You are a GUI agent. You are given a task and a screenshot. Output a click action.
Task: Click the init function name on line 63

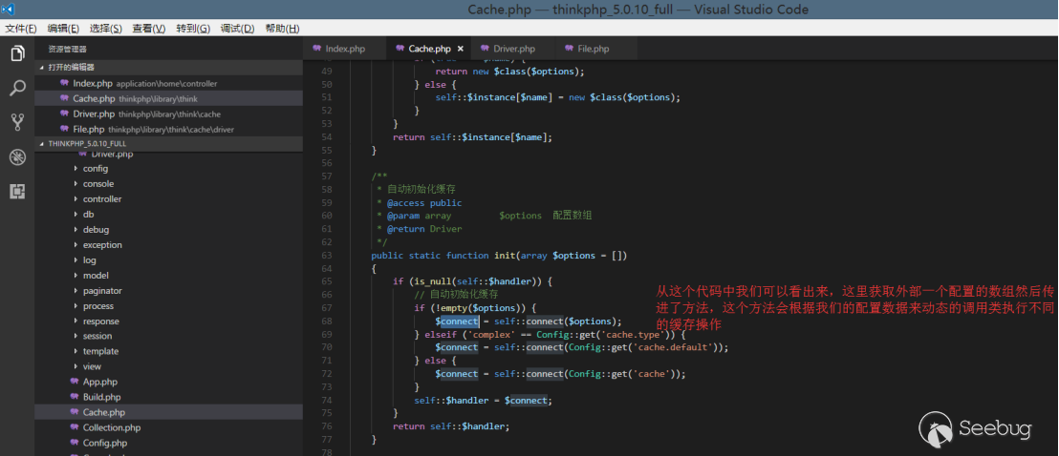(x=505, y=256)
